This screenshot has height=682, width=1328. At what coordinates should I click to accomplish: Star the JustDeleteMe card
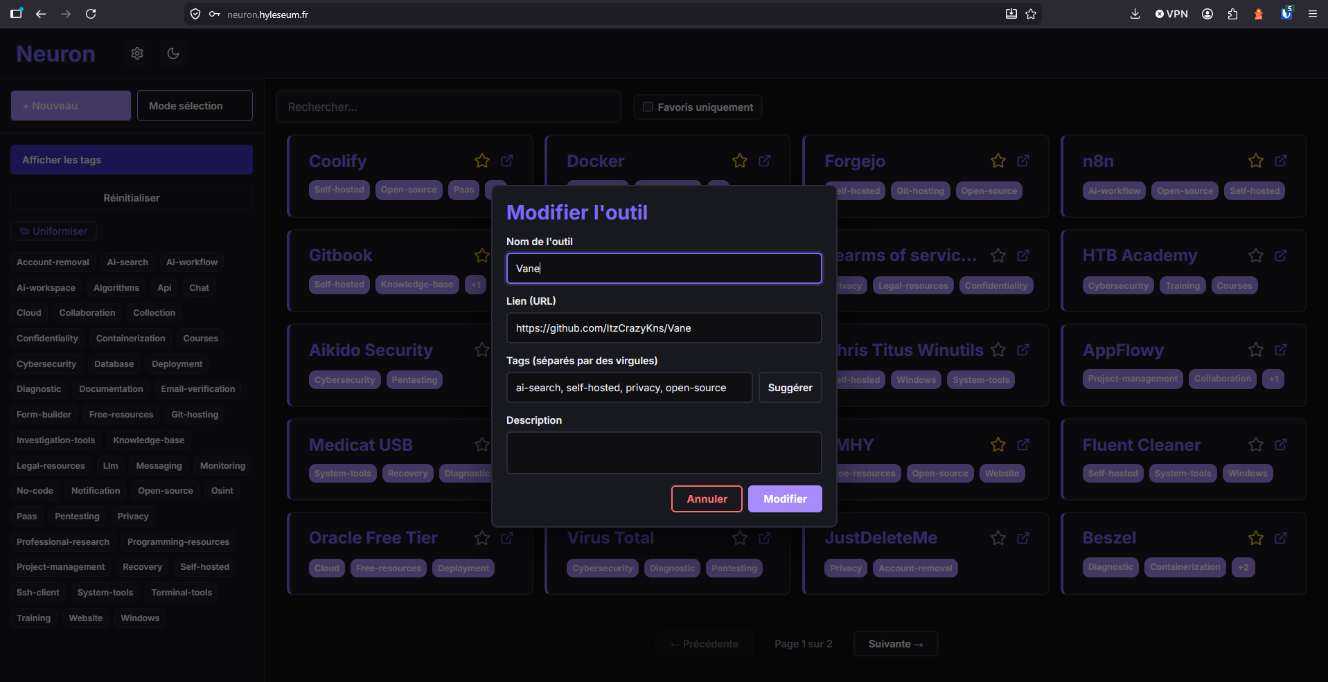pos(998,538)
